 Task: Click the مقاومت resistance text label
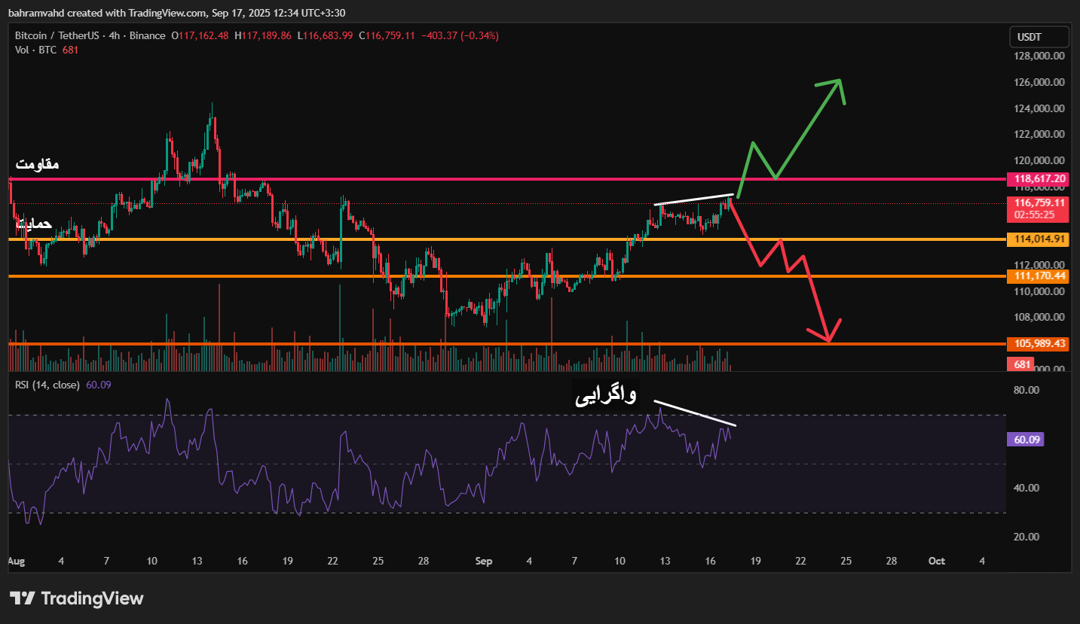click(x=38, y=164)
